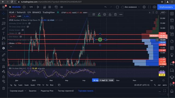Viewport: 175px width, 98px height.
Task: Open drawing settings in floating toolbar
Action: 104,14
